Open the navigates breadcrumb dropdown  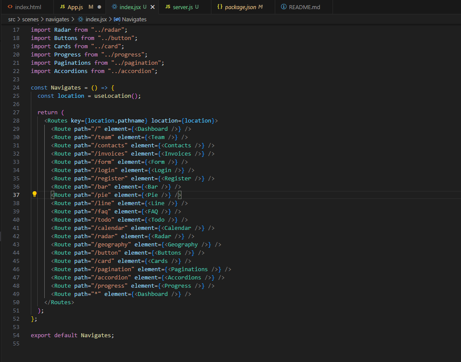point(58,19)
